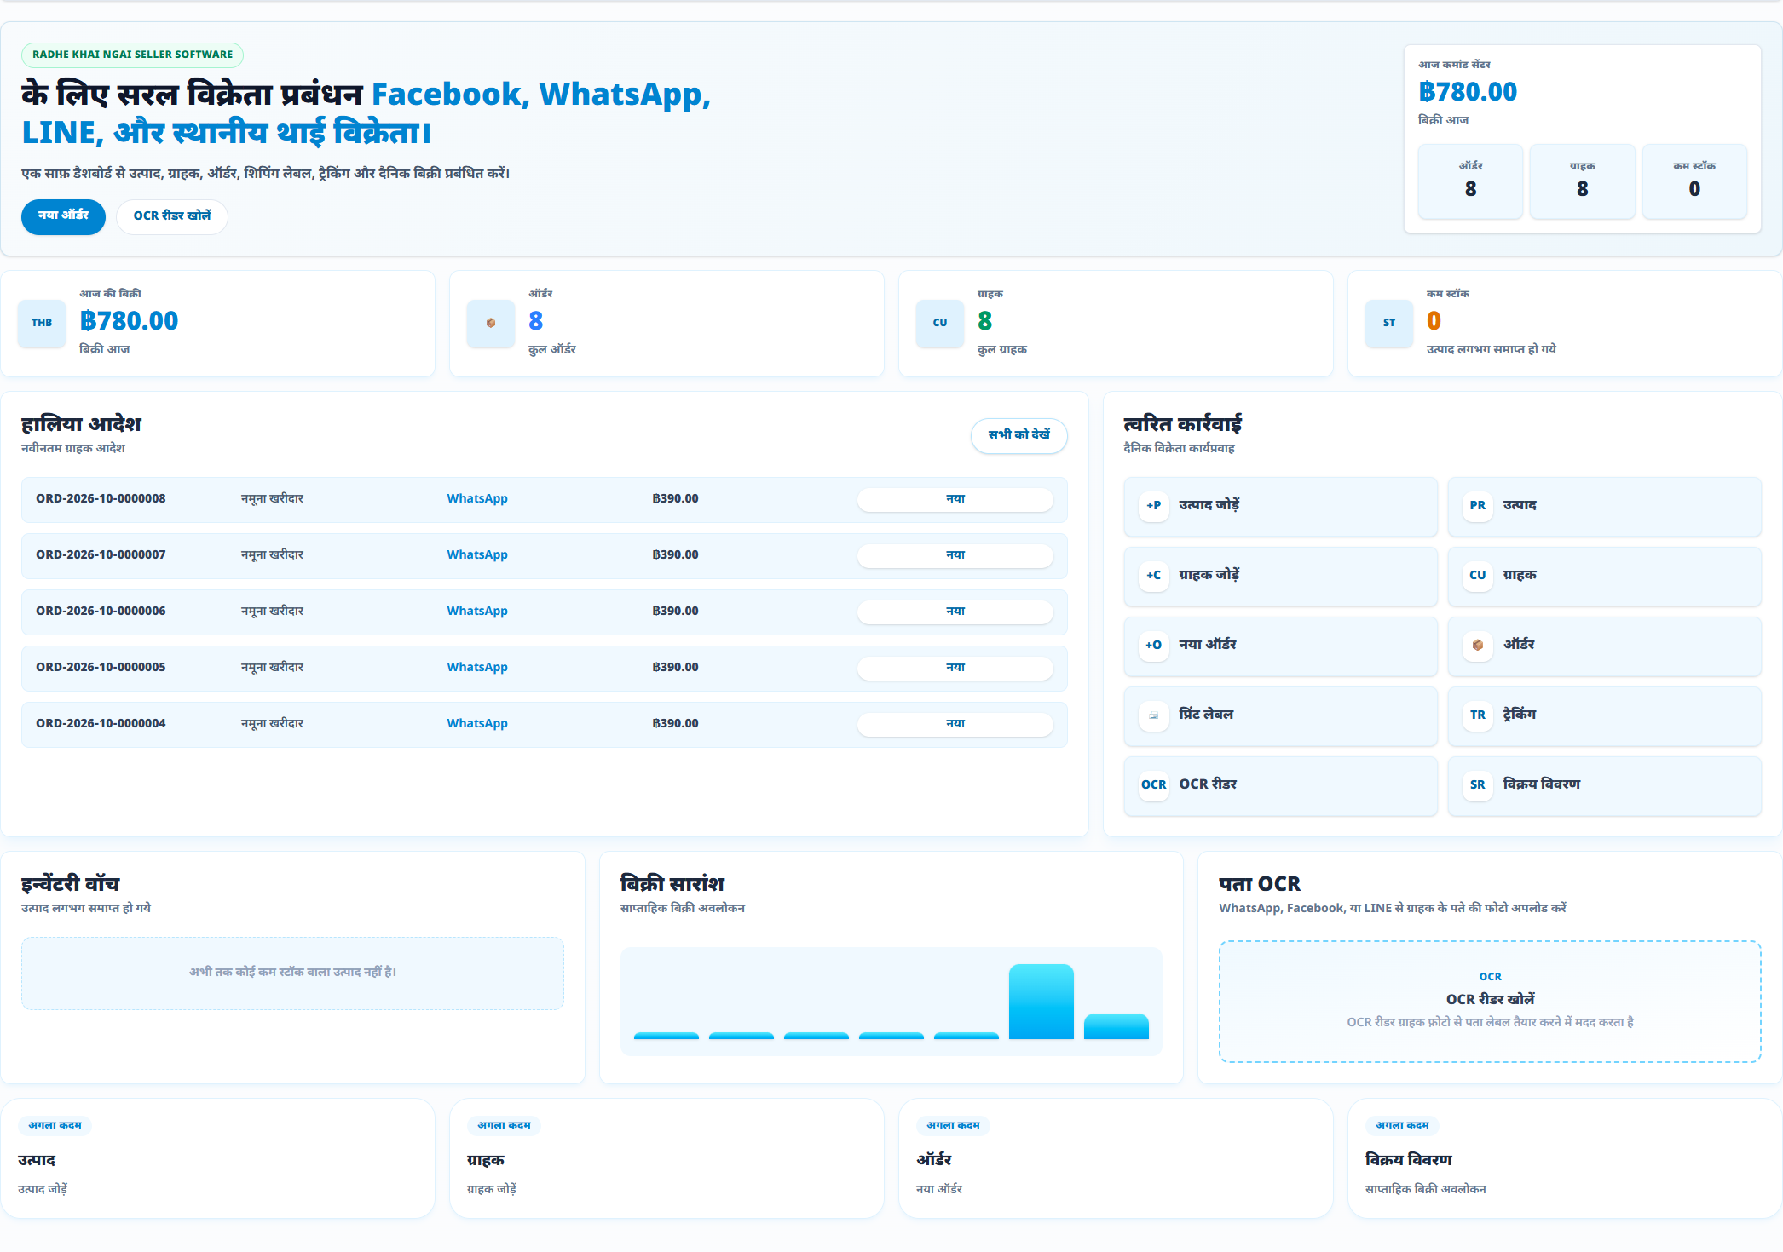The width and height of the screenshot is (1783, 1252).
Task: Click the blue नया ऑर्डर button
Action: click(63, 216)
